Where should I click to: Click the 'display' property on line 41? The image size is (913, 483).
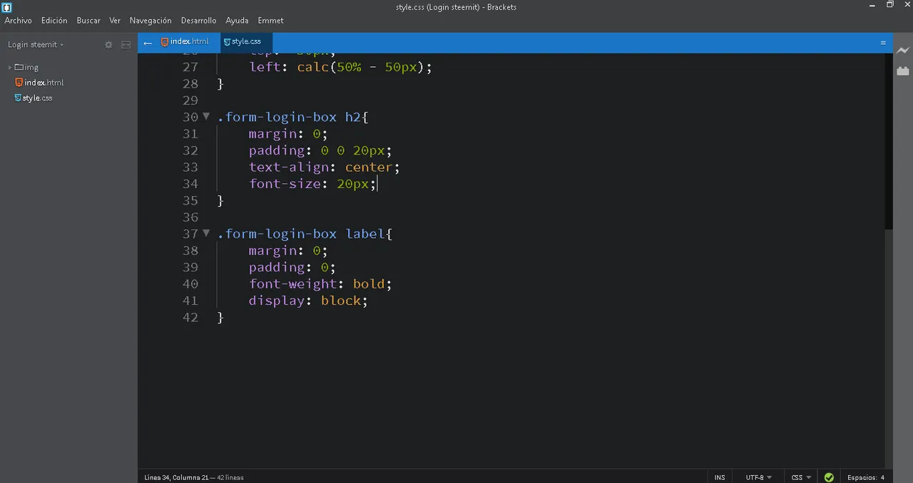coord(277,301)
